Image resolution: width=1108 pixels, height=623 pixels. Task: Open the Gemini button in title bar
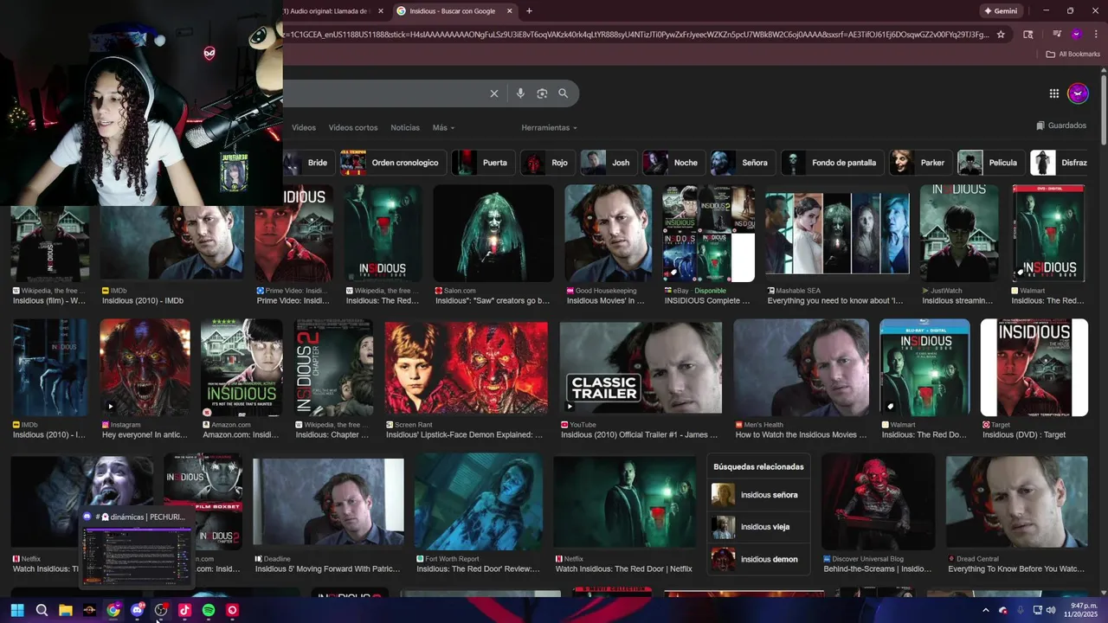(1000, 11)
